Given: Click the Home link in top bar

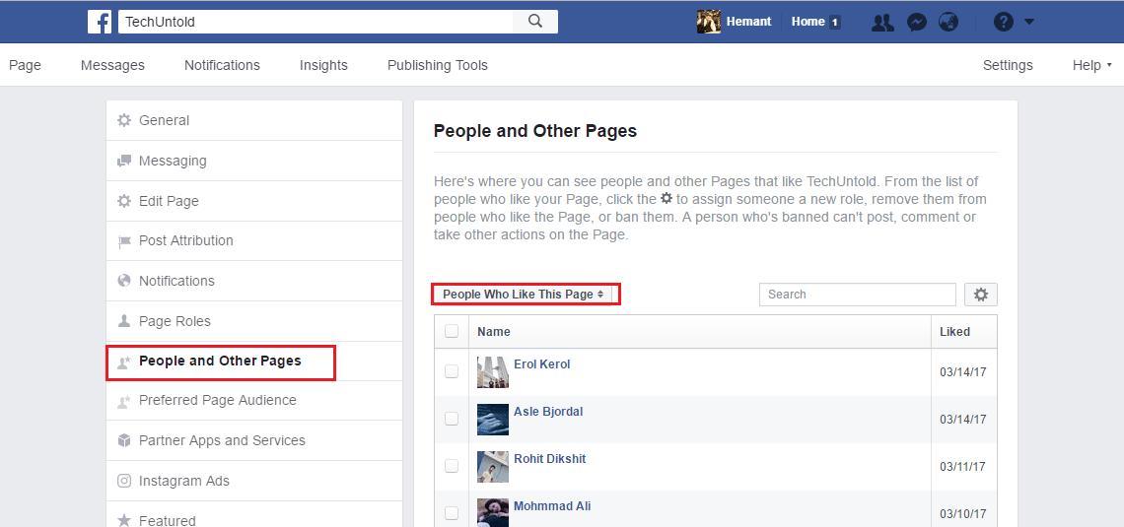Looking at the screenshot, I should (808, 22).
